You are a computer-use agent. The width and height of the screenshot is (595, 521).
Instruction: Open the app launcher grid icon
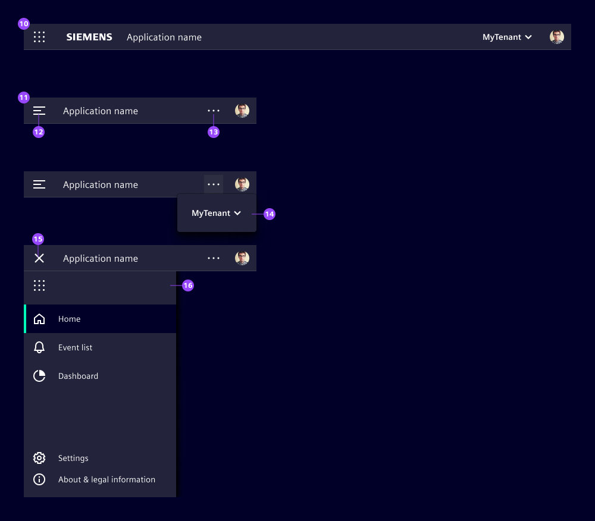tap(39, 37)
